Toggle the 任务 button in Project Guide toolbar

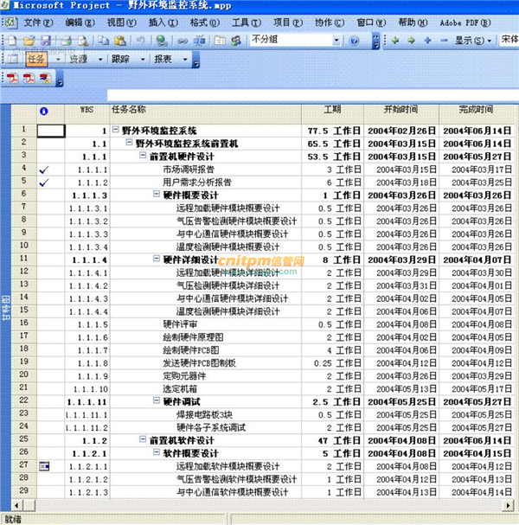point(36,59)
